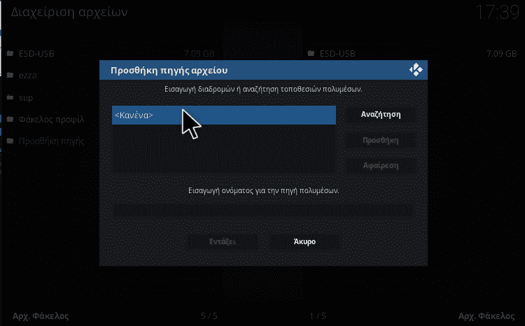Click the Αναζήτηση browse button
The image size is (525, 326).
click(381, 115)
